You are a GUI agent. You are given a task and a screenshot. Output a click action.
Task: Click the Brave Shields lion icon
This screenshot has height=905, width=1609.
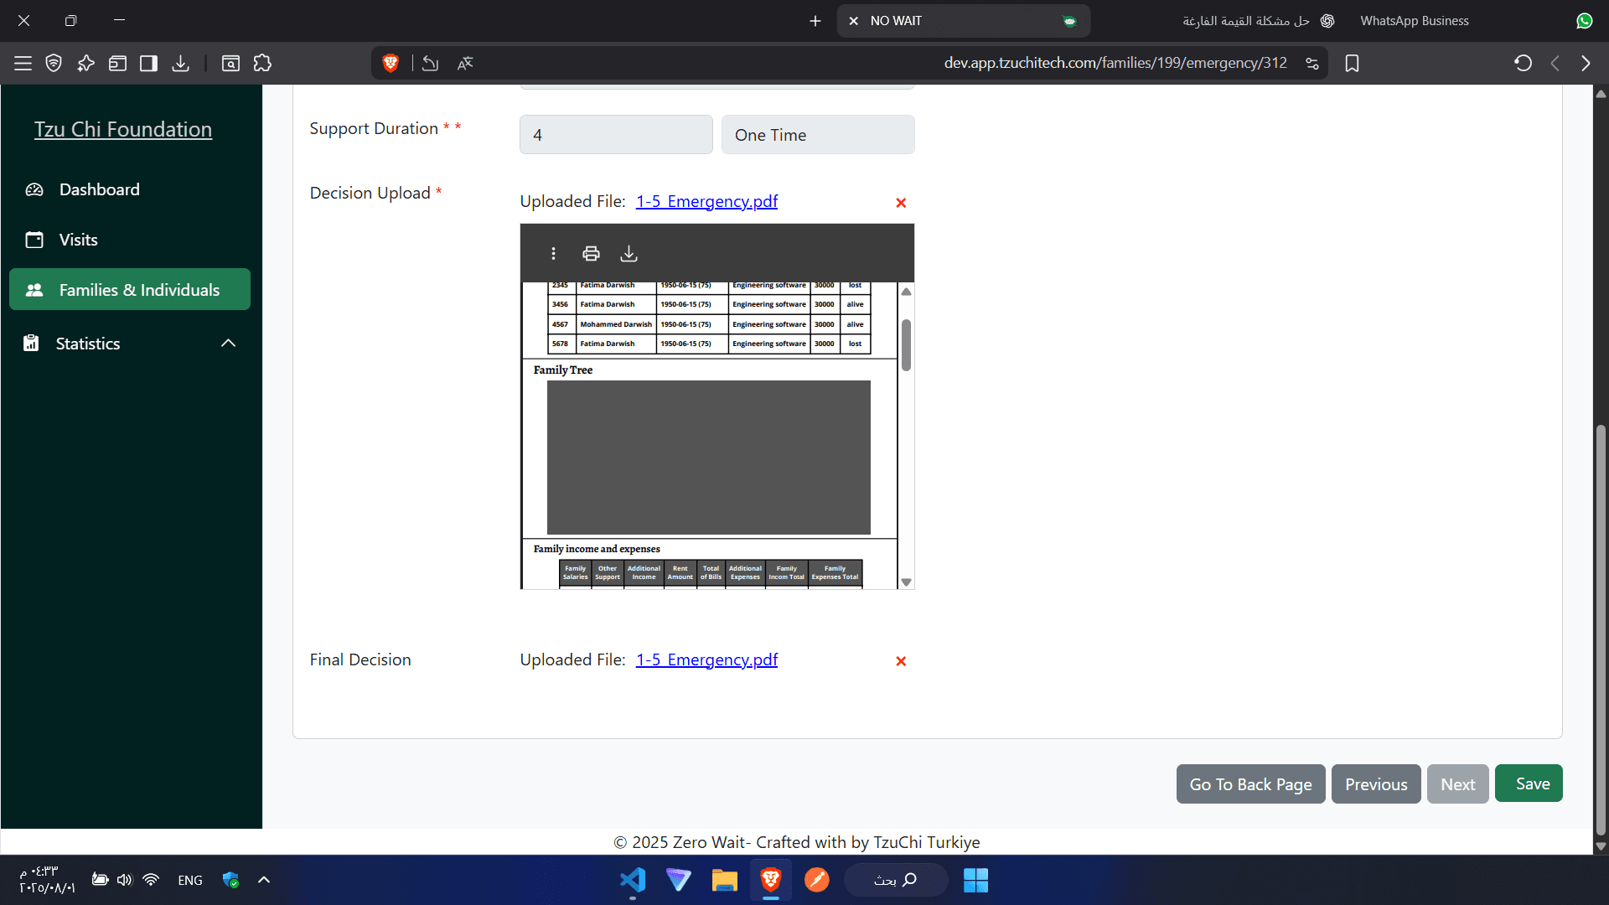391,63
